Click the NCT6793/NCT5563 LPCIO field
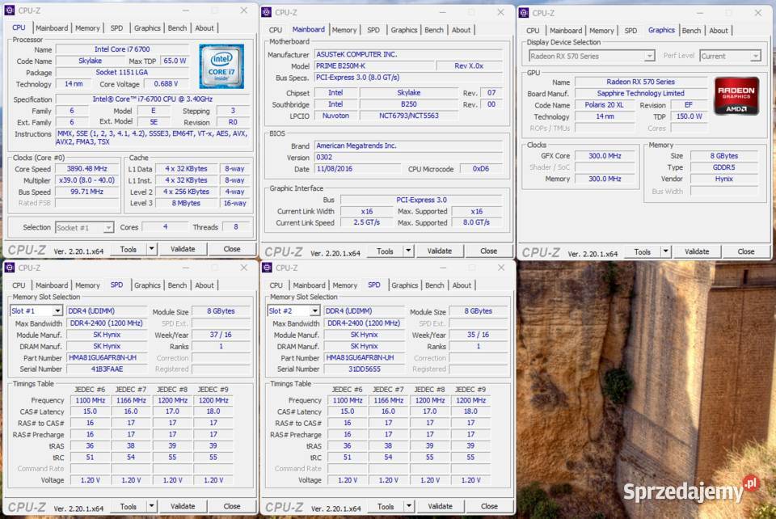 pyautogui.click(x=409, y=116)
